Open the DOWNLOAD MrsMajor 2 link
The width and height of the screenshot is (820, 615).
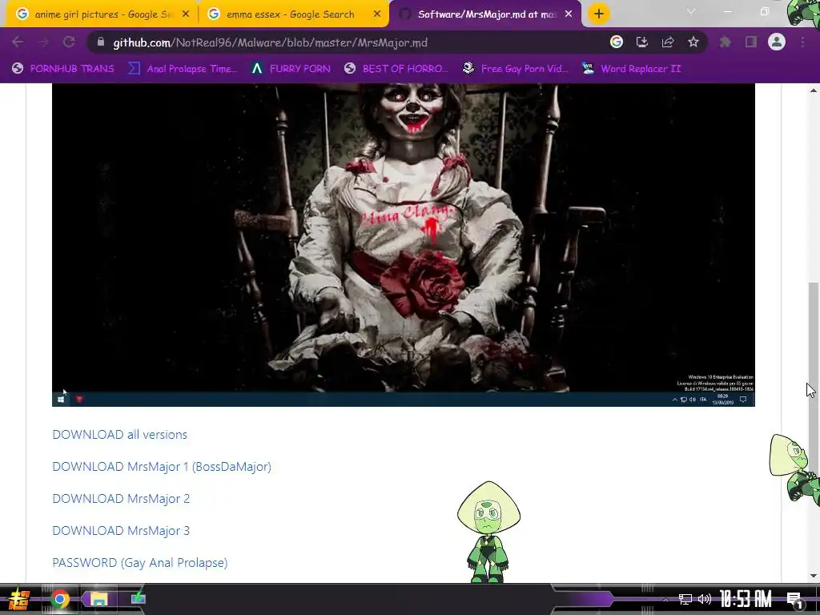point(121,498)
